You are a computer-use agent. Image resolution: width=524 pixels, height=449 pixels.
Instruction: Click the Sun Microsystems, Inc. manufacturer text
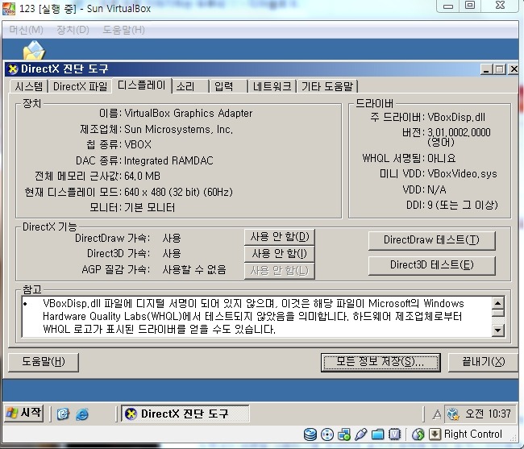(x=178, y=129)
